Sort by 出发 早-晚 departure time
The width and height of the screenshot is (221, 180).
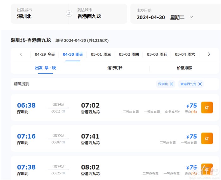click(x=45, y=68)
